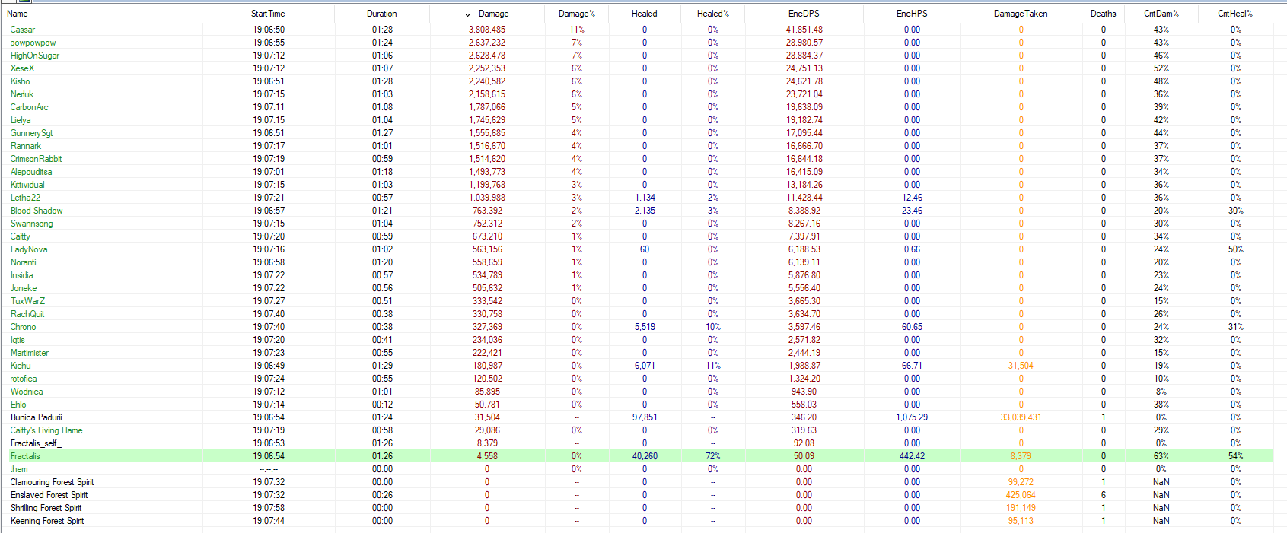1287x533 pixels.
Task: Select the Bunica Padurii row
Action: (x=37, y=417)
